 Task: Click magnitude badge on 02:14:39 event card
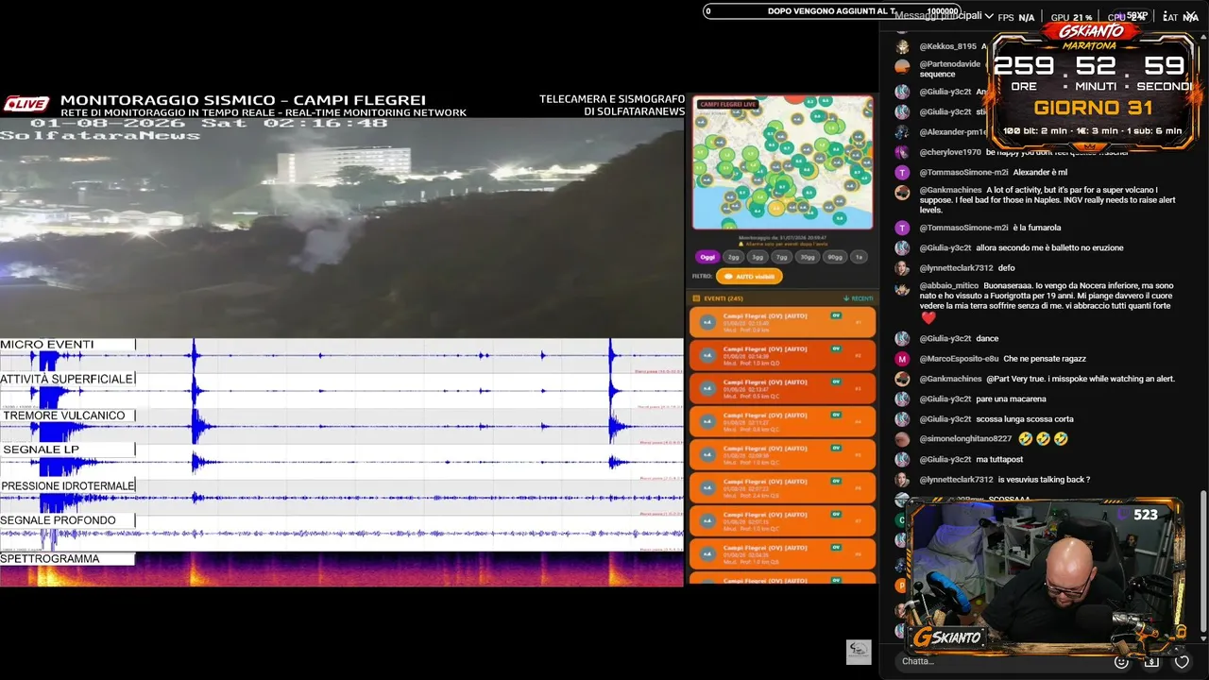(707, 355)
